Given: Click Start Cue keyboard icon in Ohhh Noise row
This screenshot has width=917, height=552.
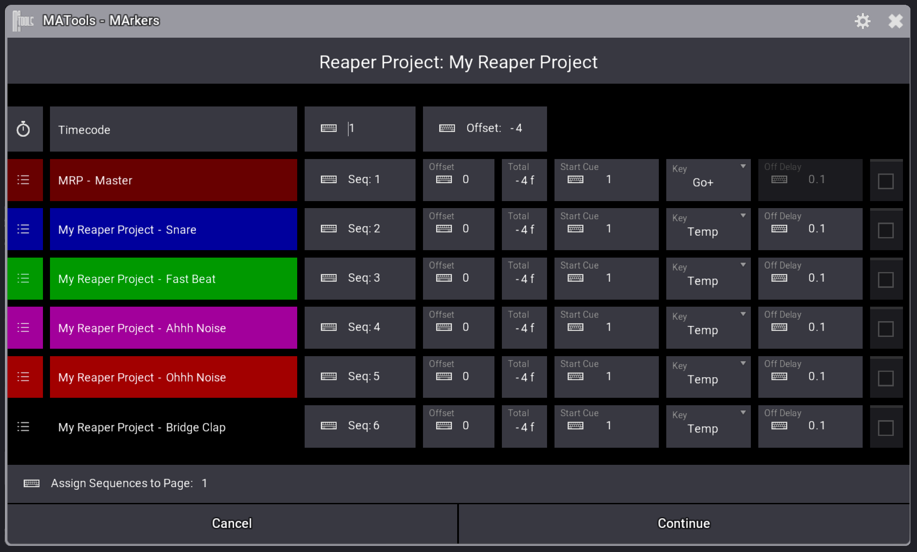Looking at the screenshot, I should point(576,376).
